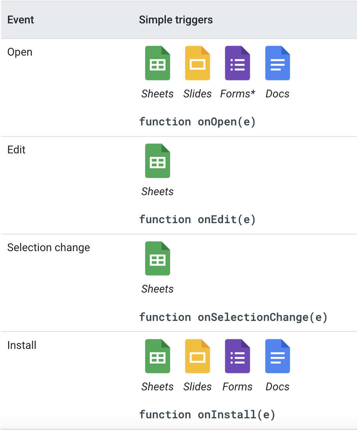
Task: Click the 'function onInstall(e)' code text
Action: [x=207, y=415]
